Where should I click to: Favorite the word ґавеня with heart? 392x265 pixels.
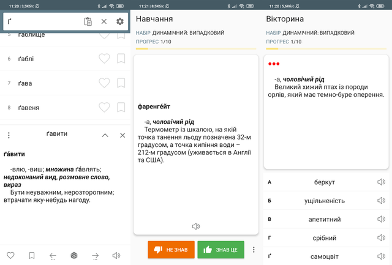pyautogui.click(x=104, y=108)
